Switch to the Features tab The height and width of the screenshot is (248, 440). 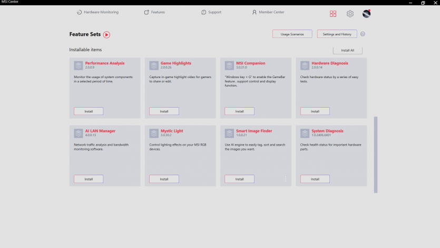154,12
